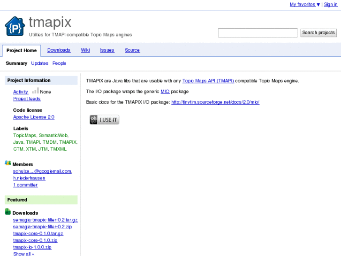Screen dimensions: 341x256
Task: Open the MIO package link
Action: point(165,92)
